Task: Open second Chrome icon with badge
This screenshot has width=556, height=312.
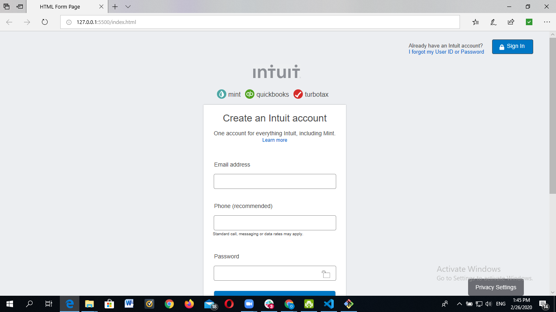Action: [289, 304]
